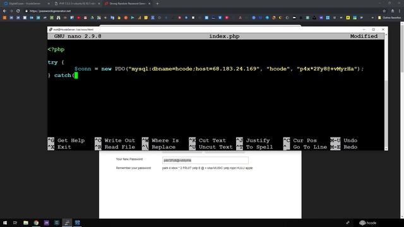Click the Remember your password mnemonic text

[x=208, y=168]
